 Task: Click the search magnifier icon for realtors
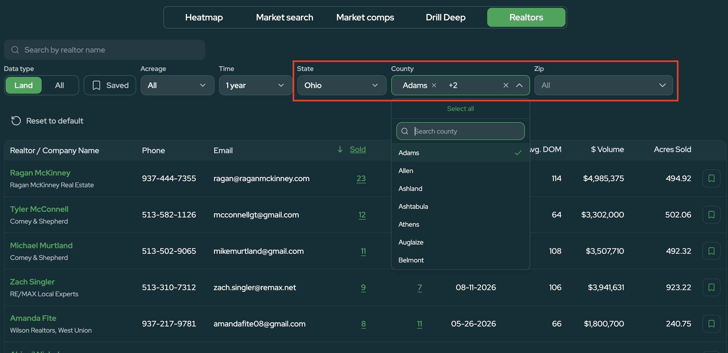15,50
